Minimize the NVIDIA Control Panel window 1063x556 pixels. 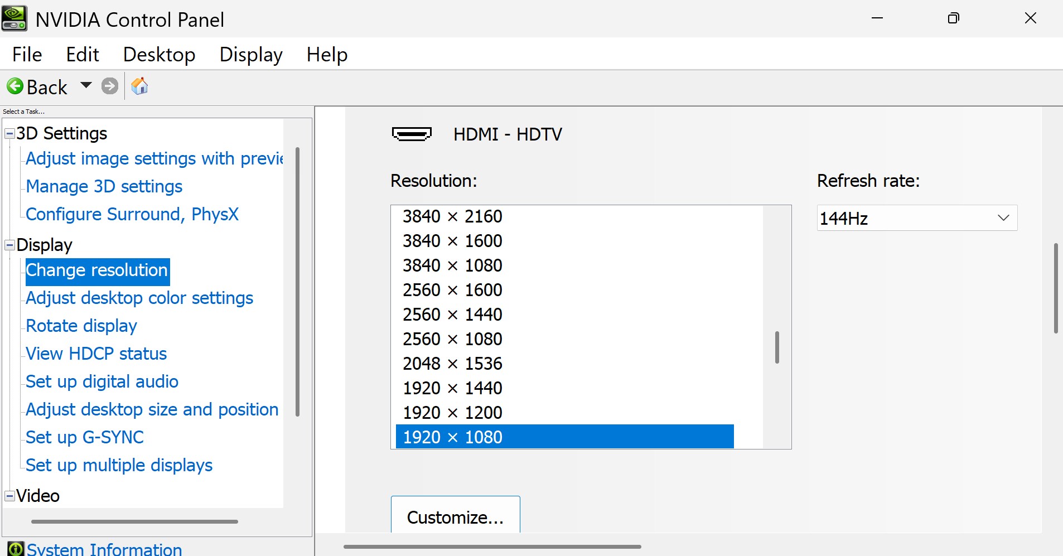(x=877, y=18)
